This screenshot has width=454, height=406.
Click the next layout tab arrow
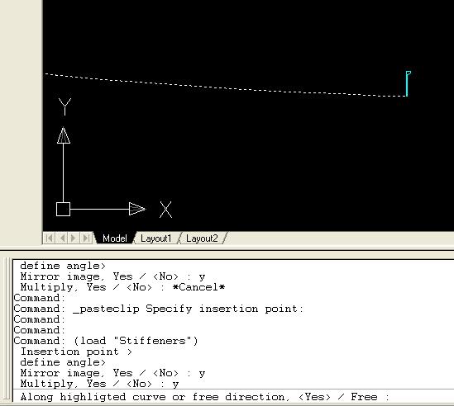(74, 238)
